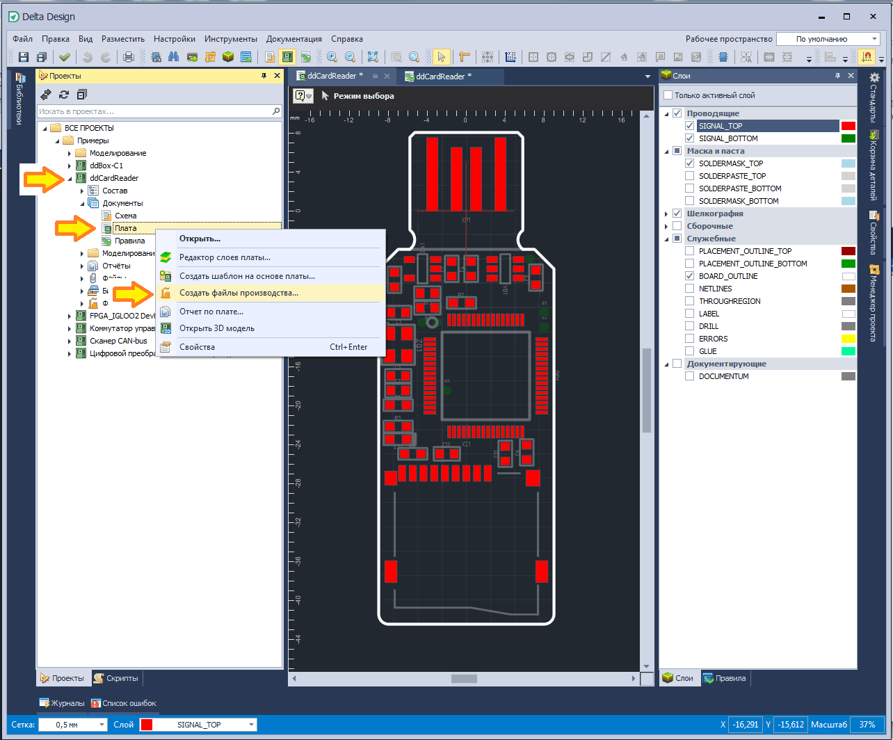Expand the ddBox-C1 project node
This screenshot has width=893, height=740.
70,166
